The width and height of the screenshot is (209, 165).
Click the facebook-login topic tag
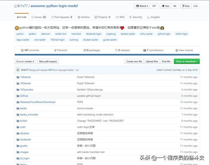94,34
